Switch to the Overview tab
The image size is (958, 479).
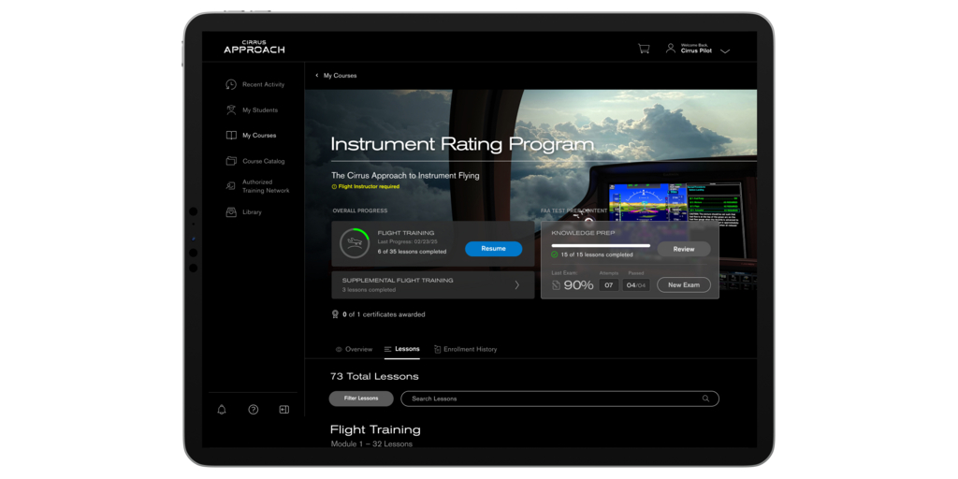(354, 349)
